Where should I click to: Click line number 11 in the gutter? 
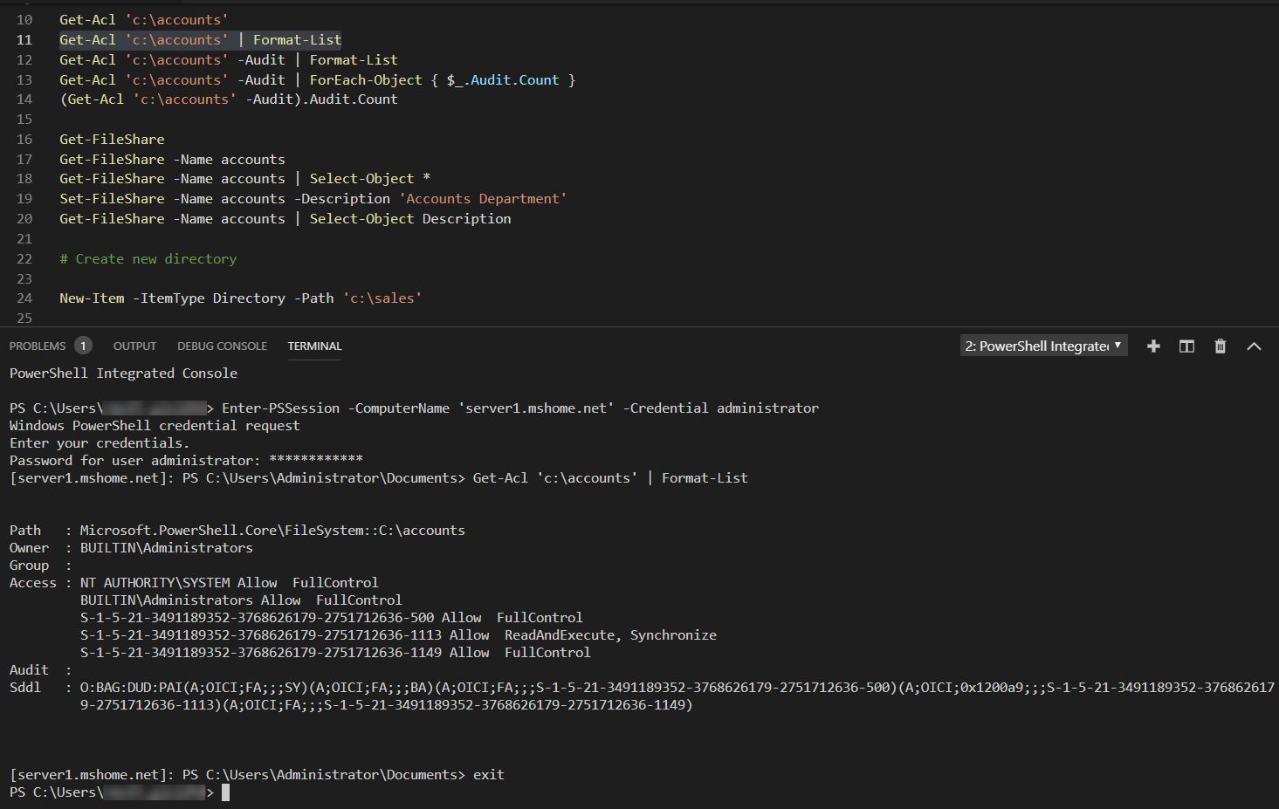point(24,40)
